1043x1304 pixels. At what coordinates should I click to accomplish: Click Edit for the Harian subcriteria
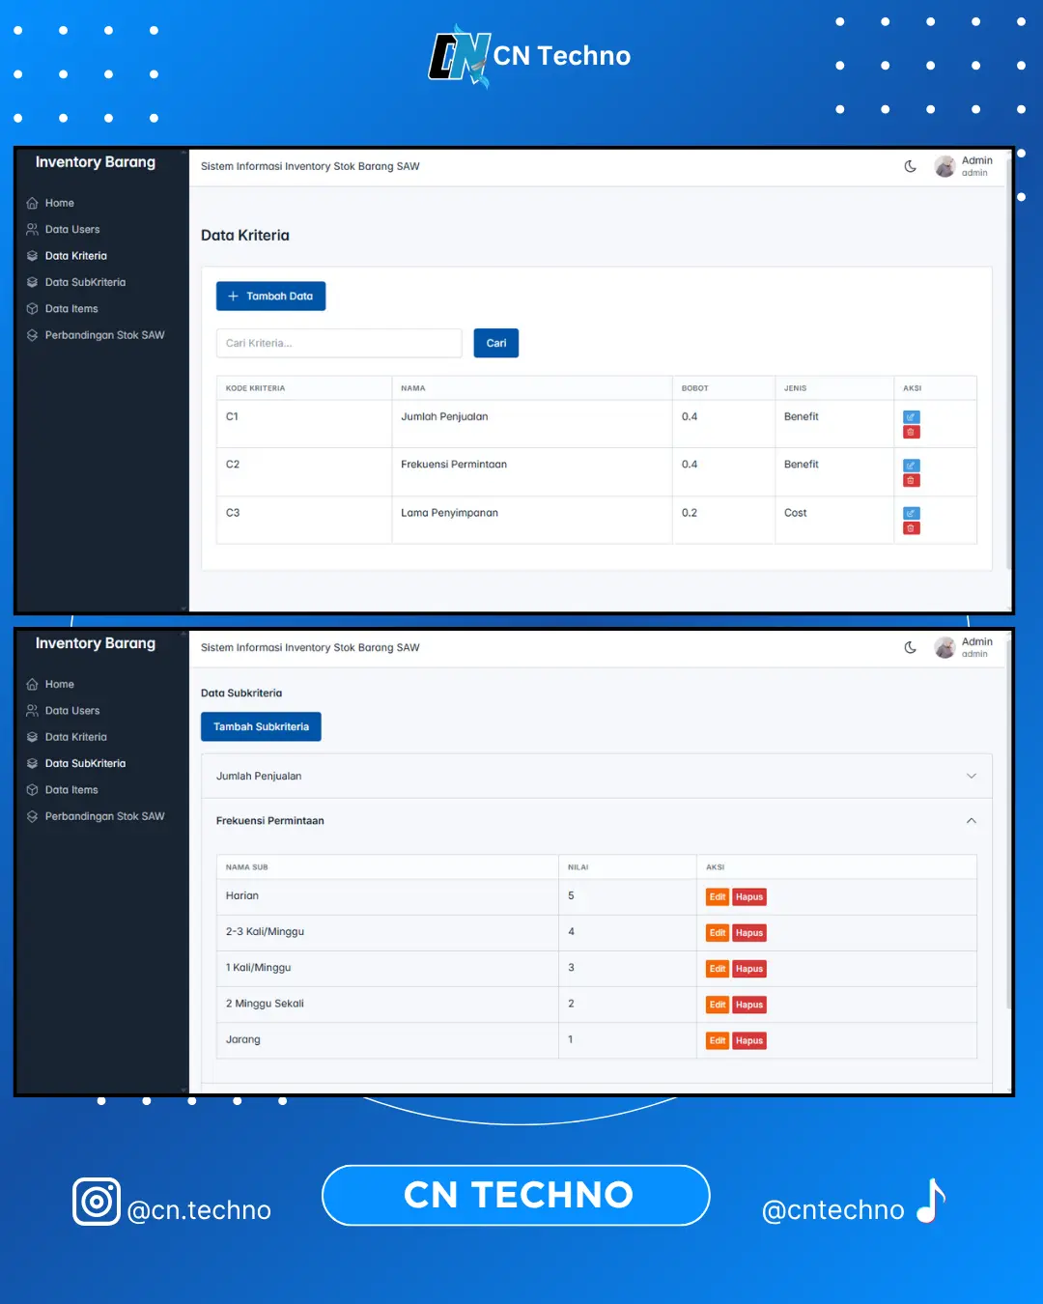[x=718, y=897]
